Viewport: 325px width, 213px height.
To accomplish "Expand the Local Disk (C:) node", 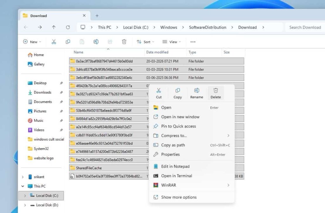I will point(25,196).
